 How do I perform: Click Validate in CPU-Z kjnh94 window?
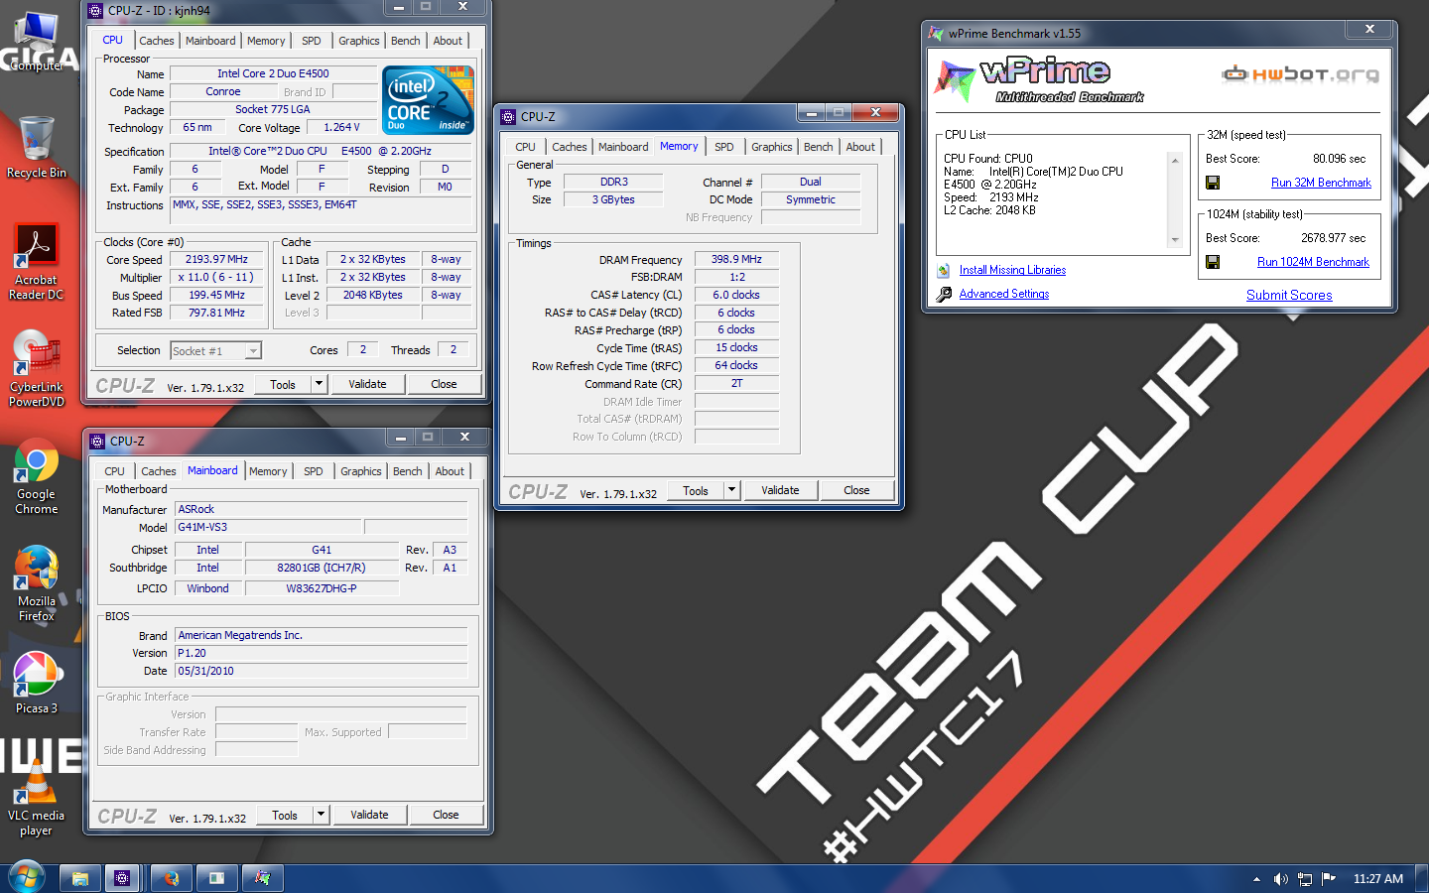click(x=367, y=384)
